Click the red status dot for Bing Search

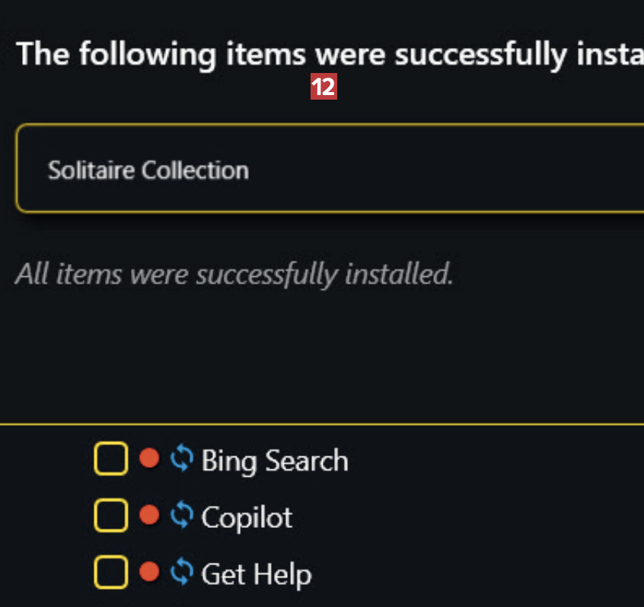tap(150, 459)
